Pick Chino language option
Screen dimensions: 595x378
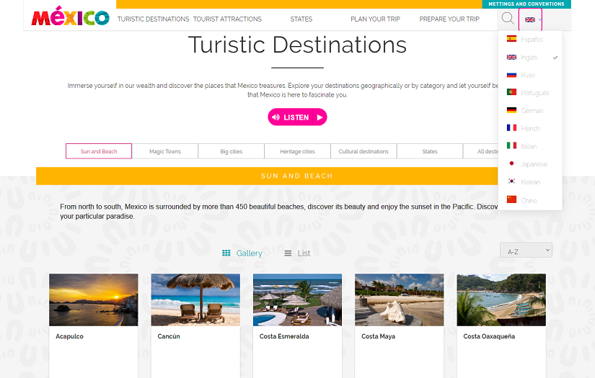coord(530,200)
